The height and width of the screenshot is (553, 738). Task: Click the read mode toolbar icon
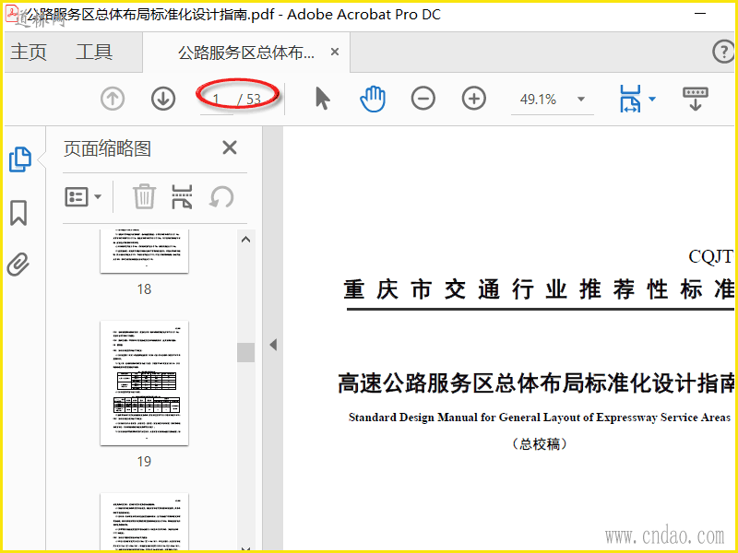696,99
